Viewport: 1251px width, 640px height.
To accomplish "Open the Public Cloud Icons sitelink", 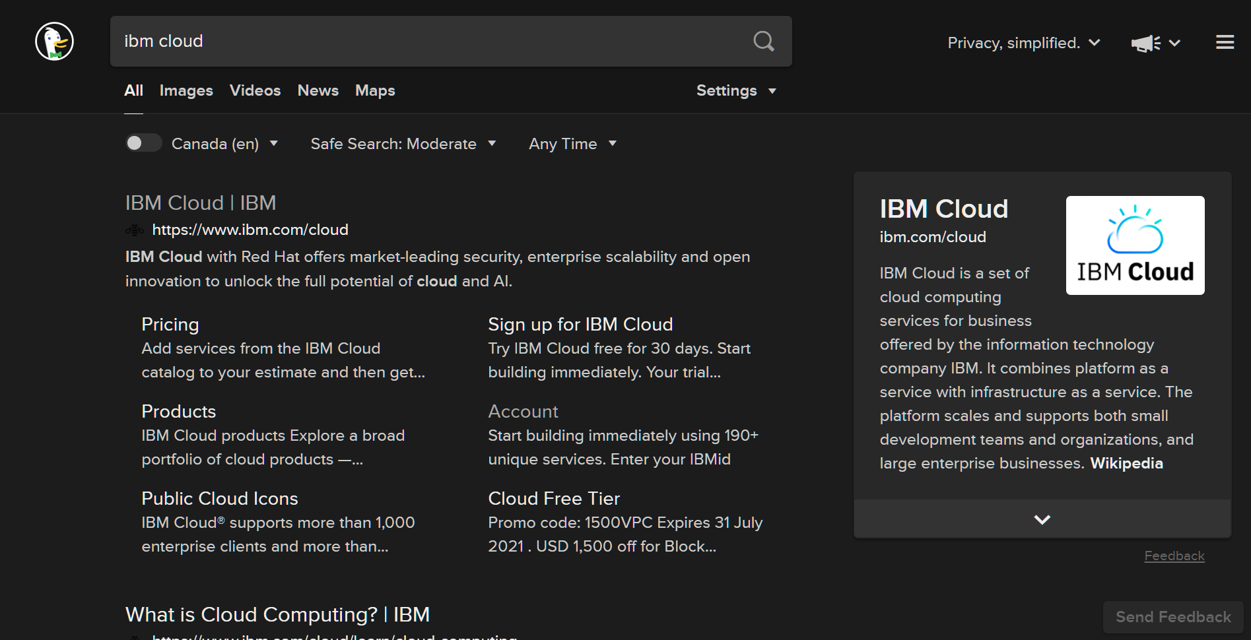I will coord(220,498).
